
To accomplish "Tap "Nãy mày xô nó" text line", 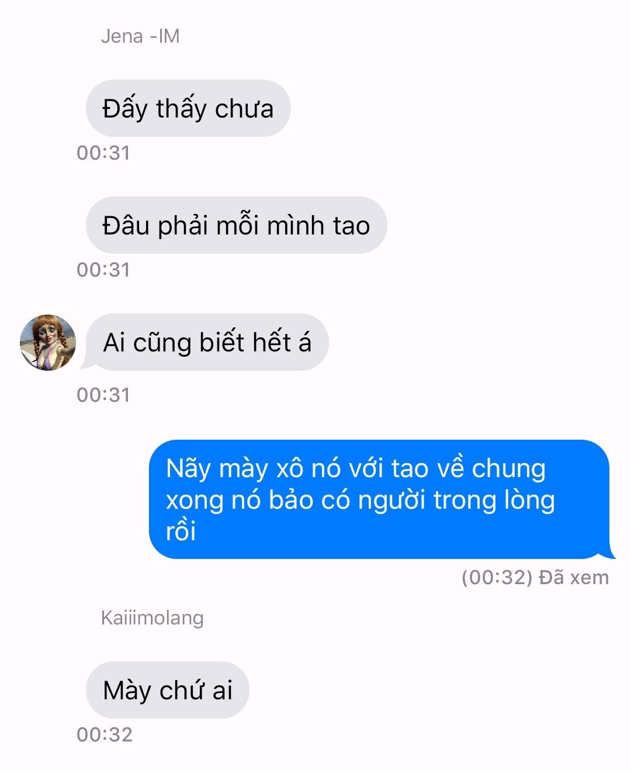I will click(x=253, y=469).
